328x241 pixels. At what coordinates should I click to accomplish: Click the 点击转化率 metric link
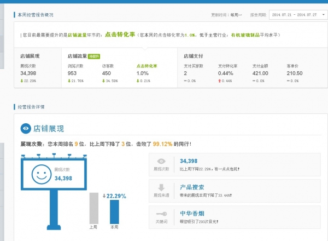pos(145,66)
